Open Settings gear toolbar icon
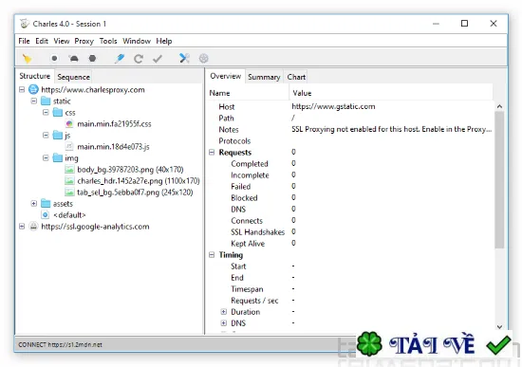The height and width of the screenshot is (367, 522). click(204, 59)
